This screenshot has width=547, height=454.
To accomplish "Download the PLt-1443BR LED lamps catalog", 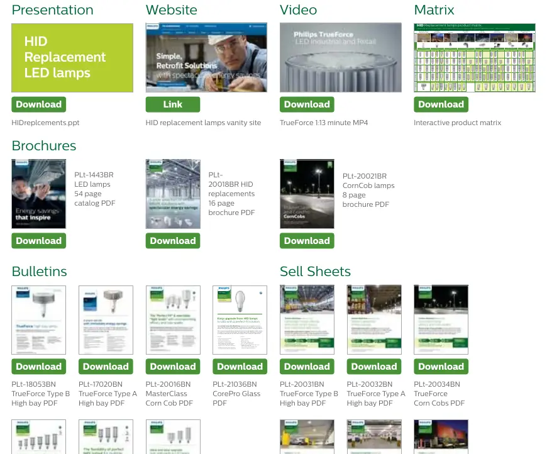I will pos(39,241).
